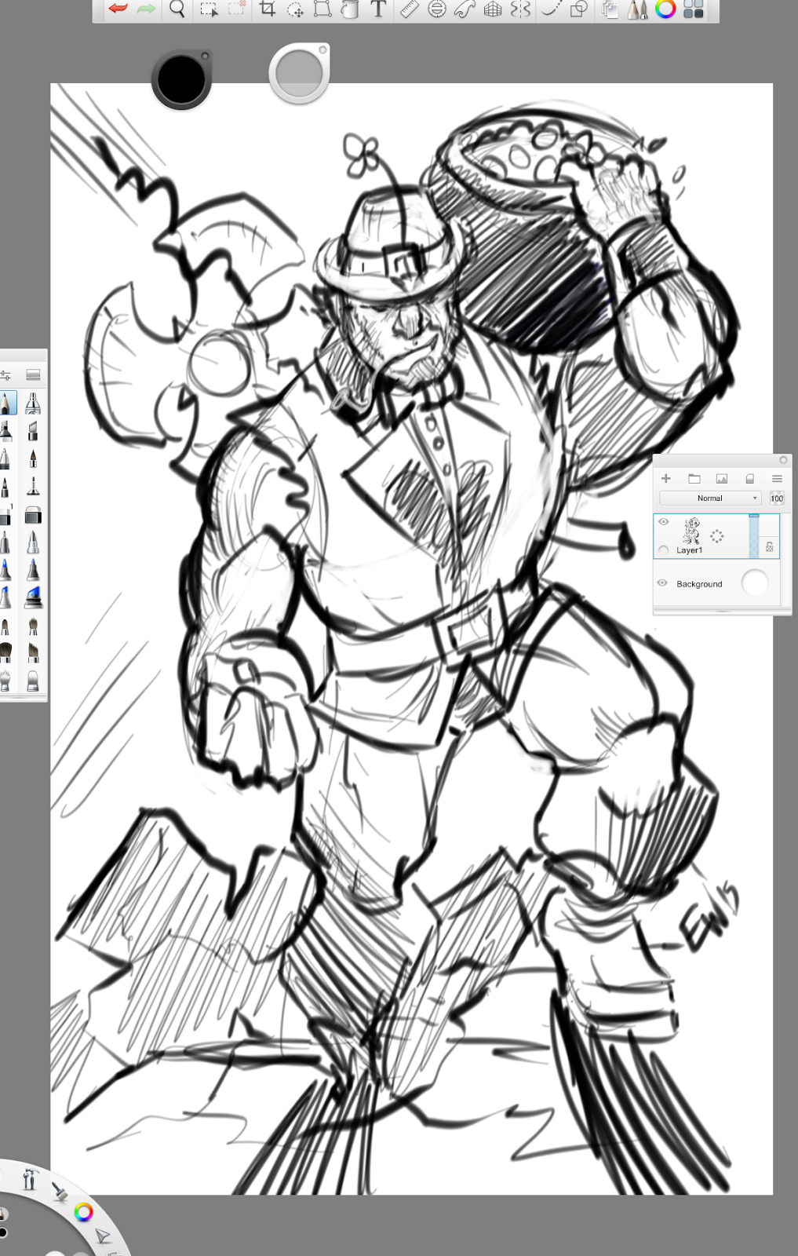Click the deselect icon with red mark

pyautogui.click(x=236, y=9)
